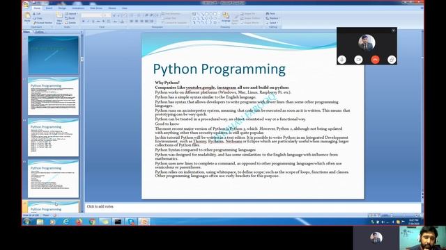Toggle Strikethrough formatting
Image resolution: width=446 pixels, height=250 pixels.
point(98,22)
